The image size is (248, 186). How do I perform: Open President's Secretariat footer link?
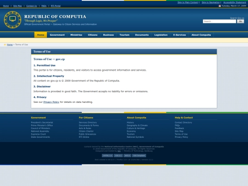[x=42, y=123]
